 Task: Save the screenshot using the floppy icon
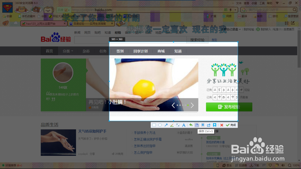(x=197, y=125)
